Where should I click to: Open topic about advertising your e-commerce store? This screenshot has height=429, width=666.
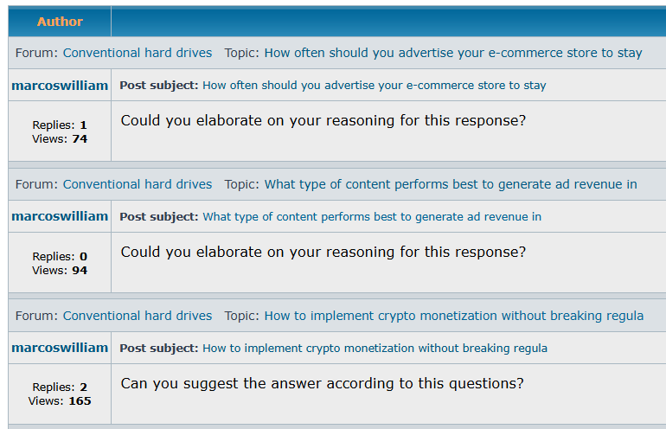pyautogui.click(x=453, y=53)
